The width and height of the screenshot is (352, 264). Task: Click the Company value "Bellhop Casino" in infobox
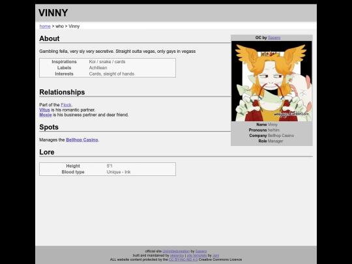(281, 136)
